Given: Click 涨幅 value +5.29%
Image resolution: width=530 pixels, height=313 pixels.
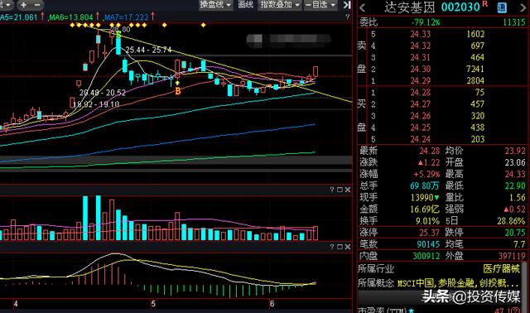Looking at the screenshot, I should tap(427, 174).
